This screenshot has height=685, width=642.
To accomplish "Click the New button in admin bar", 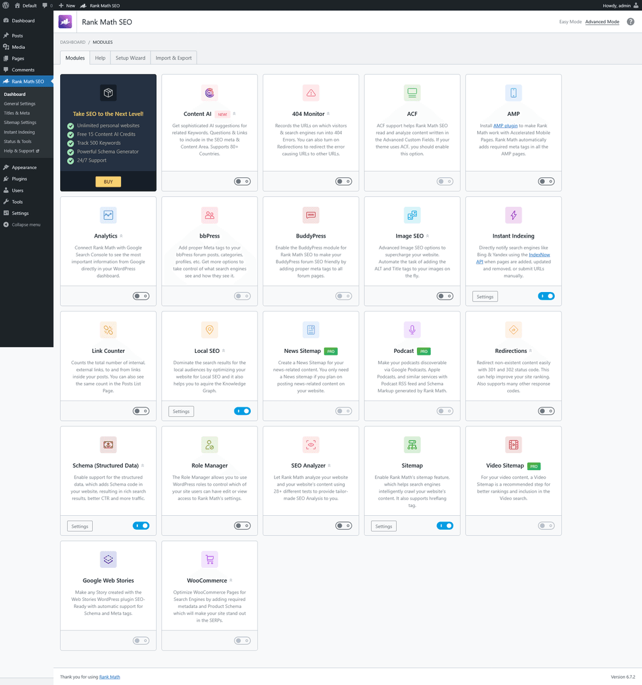I will click(67, 5).
